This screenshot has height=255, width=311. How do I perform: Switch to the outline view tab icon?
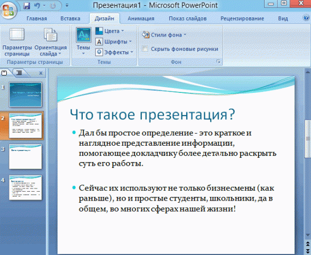[19, 73]
